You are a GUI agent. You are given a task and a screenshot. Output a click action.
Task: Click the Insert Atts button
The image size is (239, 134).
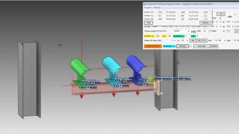click(202, 46)
